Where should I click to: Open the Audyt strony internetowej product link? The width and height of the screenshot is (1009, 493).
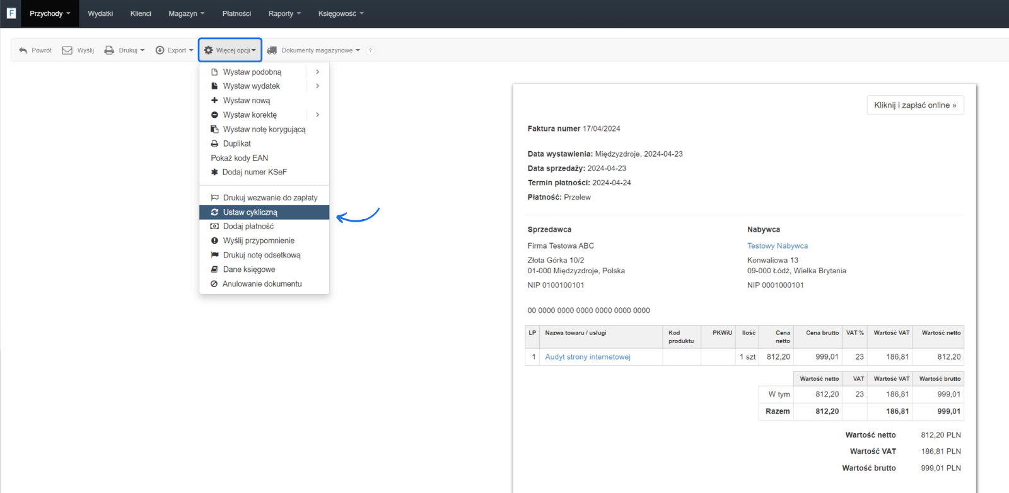[x=587, y=357]
